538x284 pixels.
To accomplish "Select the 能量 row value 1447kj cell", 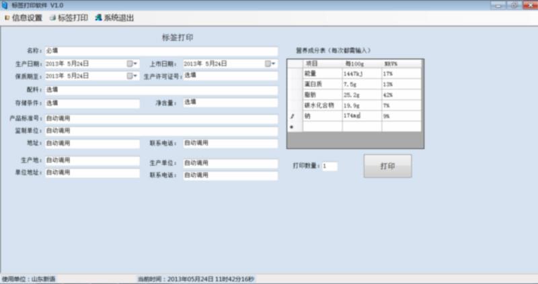I will click(361, 74).
